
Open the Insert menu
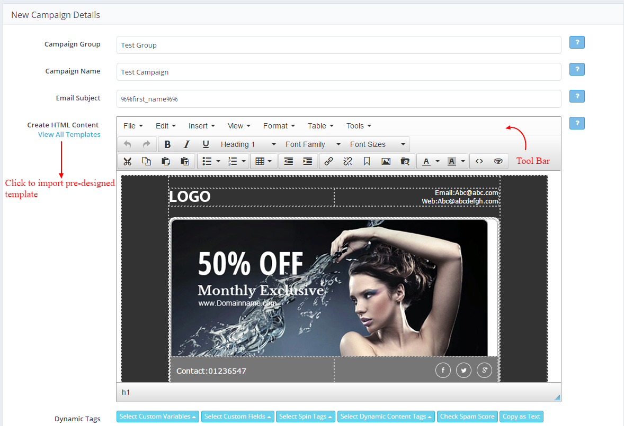click(201, 126)
